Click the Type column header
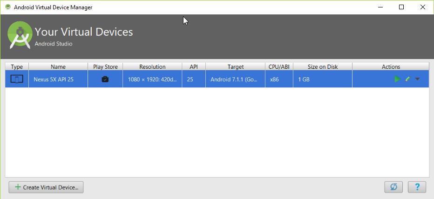The height and width of the screenshot is (199, 434). point(17,67)
